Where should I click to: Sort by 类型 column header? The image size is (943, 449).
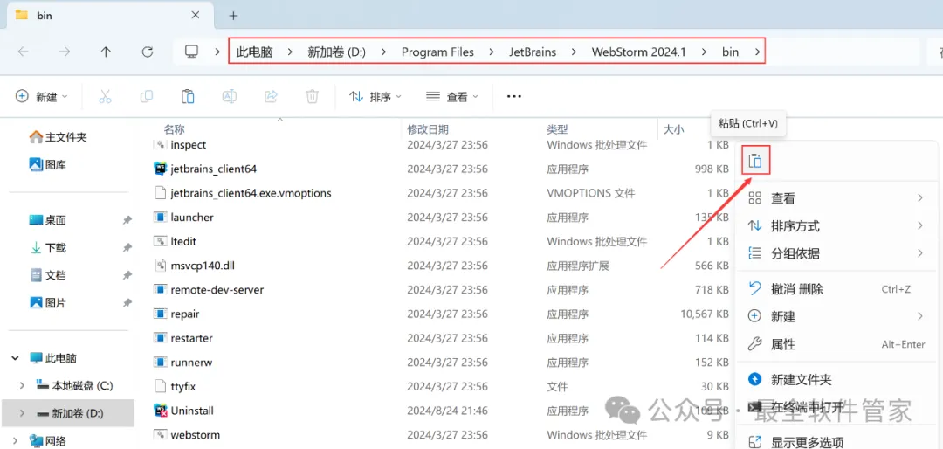[x=557, y=128]
